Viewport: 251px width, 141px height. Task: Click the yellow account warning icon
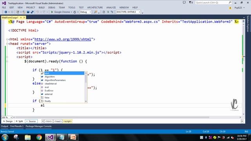click(230, 8)
